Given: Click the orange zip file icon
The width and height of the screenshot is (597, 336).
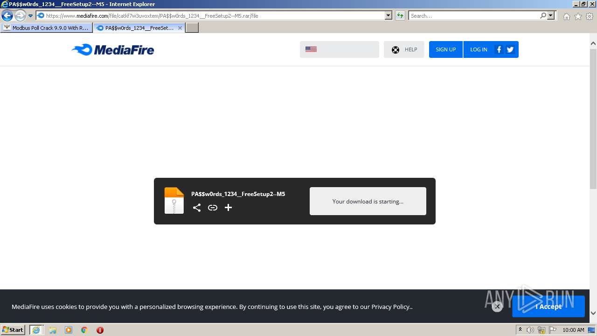Looking at the screenshot, I should pyautogui.click(x=174, y=201).
